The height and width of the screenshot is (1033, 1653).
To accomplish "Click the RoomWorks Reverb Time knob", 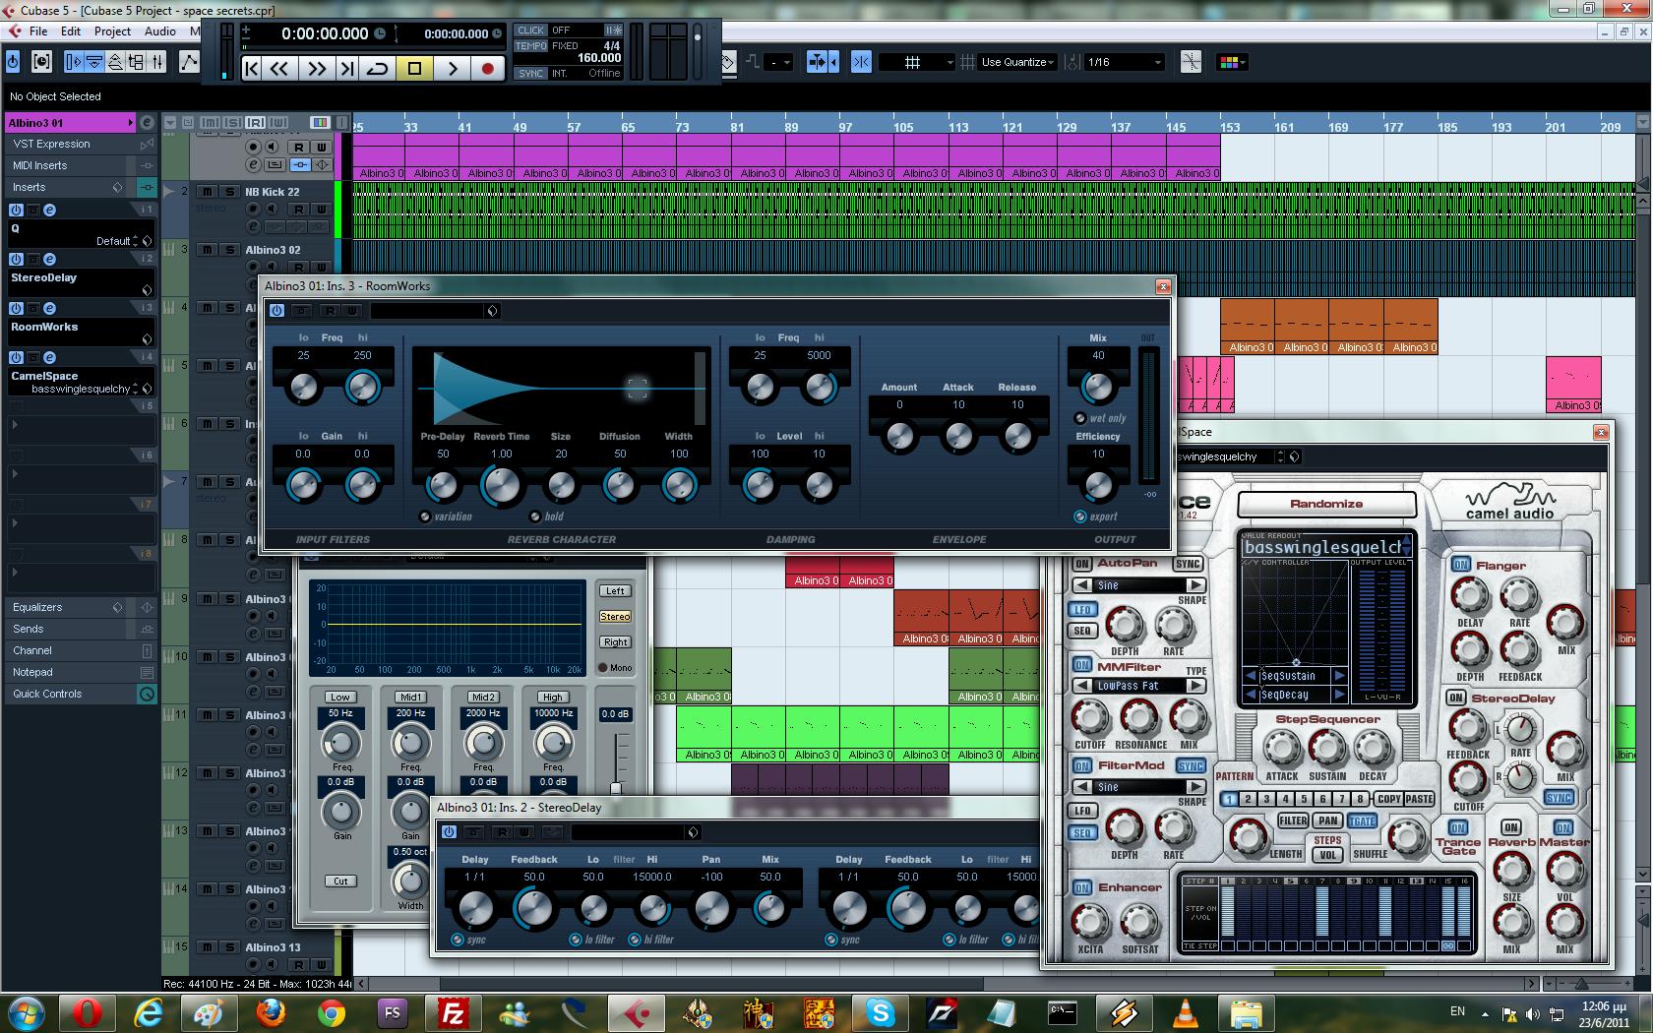I will coord(501,485).
